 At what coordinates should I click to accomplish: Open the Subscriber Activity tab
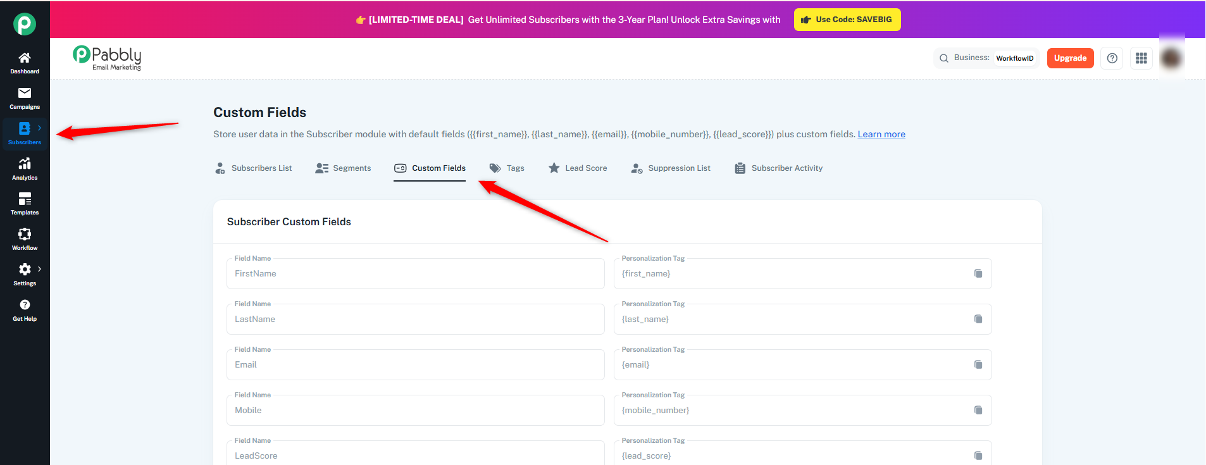(778, 168)
